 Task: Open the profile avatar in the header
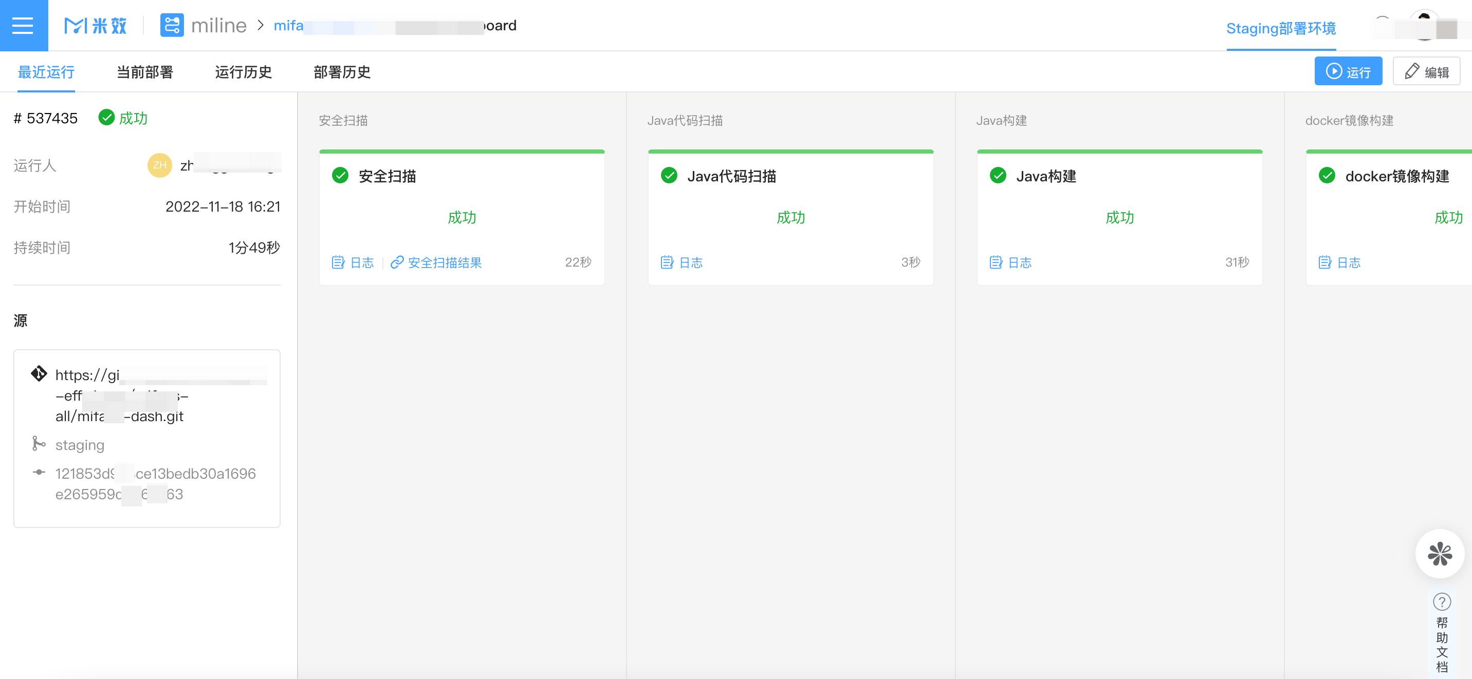pos(1425,25)
